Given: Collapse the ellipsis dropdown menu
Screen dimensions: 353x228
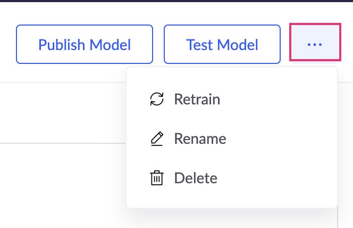Looking at the screenshot, I should coord(315,45).
